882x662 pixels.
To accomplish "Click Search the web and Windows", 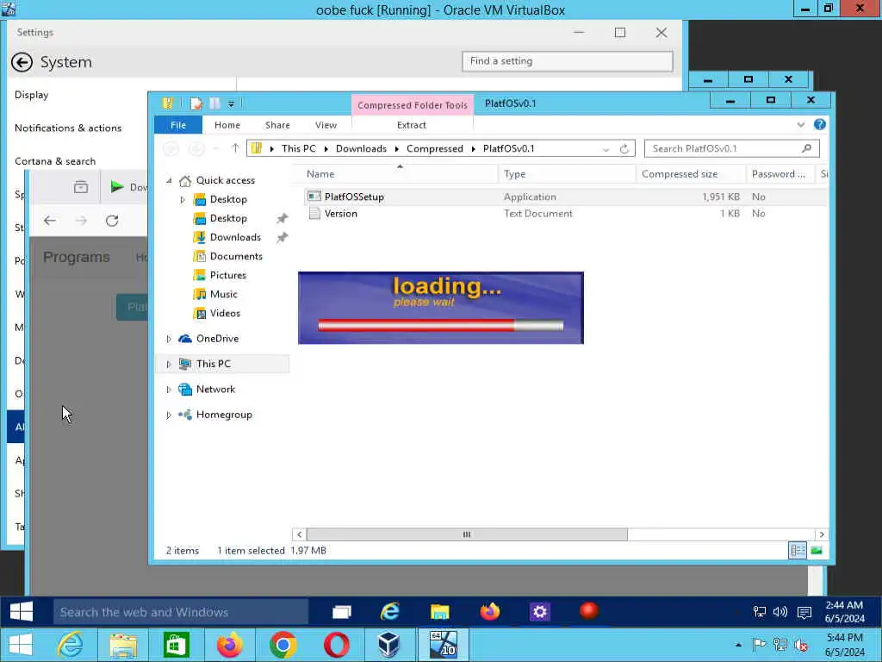I will pos(181,612).
